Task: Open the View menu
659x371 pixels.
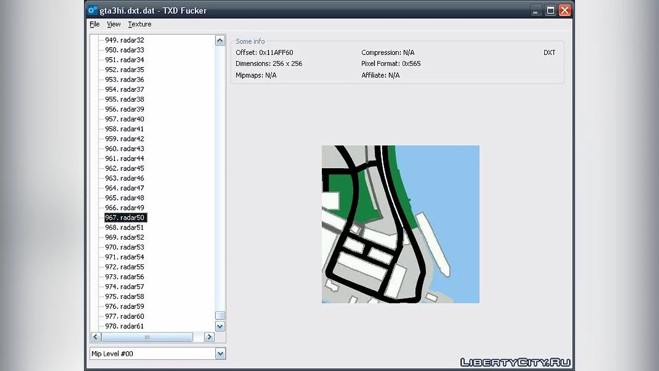Action: tap(114, 24)
